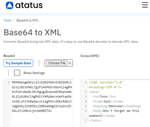This screenshot has height=127, width=150.
Task: Click the atatus wordmark text
Action: point(29,5)
